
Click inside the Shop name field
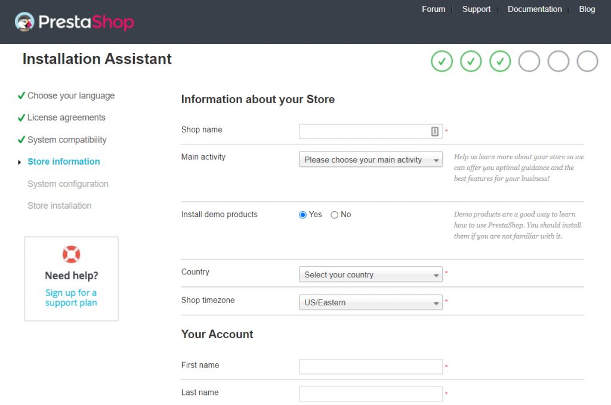click(x=367, y=131)
